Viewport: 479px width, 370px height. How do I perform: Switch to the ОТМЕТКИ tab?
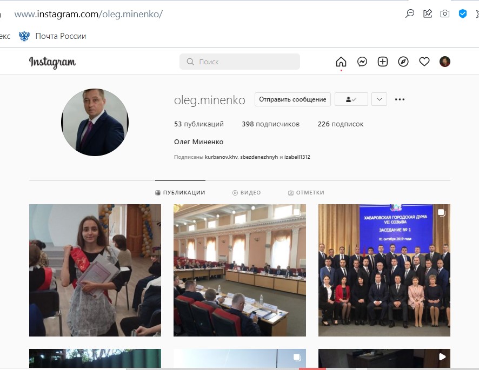coord(306,193)
